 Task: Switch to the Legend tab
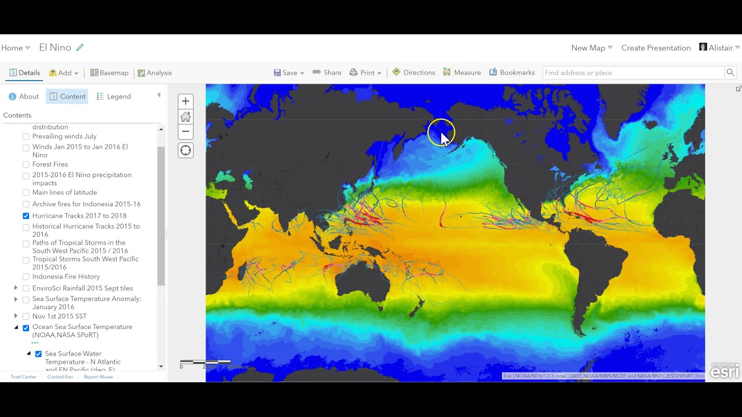point(114,97)
